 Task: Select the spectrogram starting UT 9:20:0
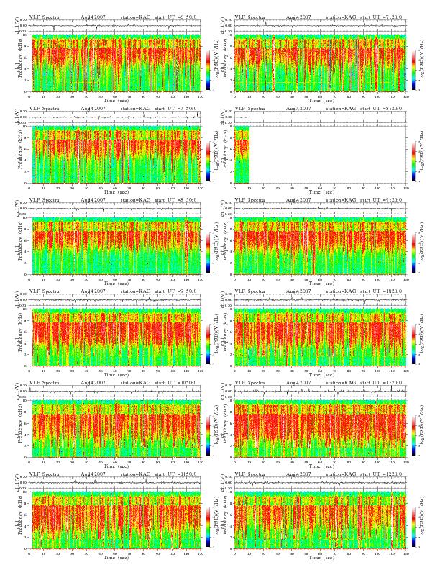320,246
